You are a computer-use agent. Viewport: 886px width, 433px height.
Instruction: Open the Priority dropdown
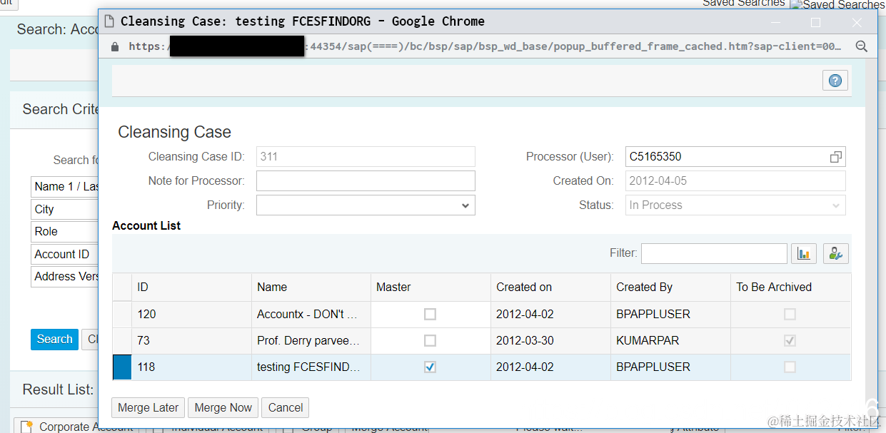click(x=366, y=205)
